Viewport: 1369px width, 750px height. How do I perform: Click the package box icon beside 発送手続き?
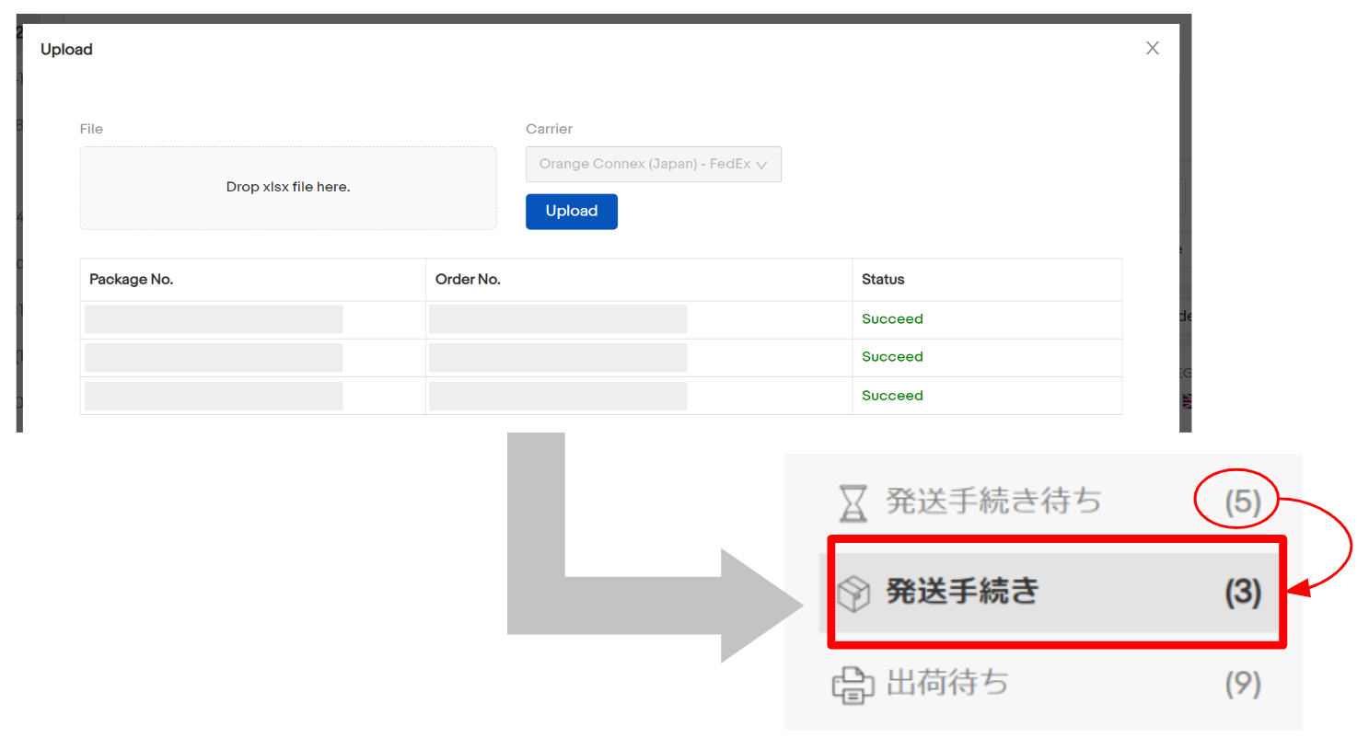pos(853,593)
